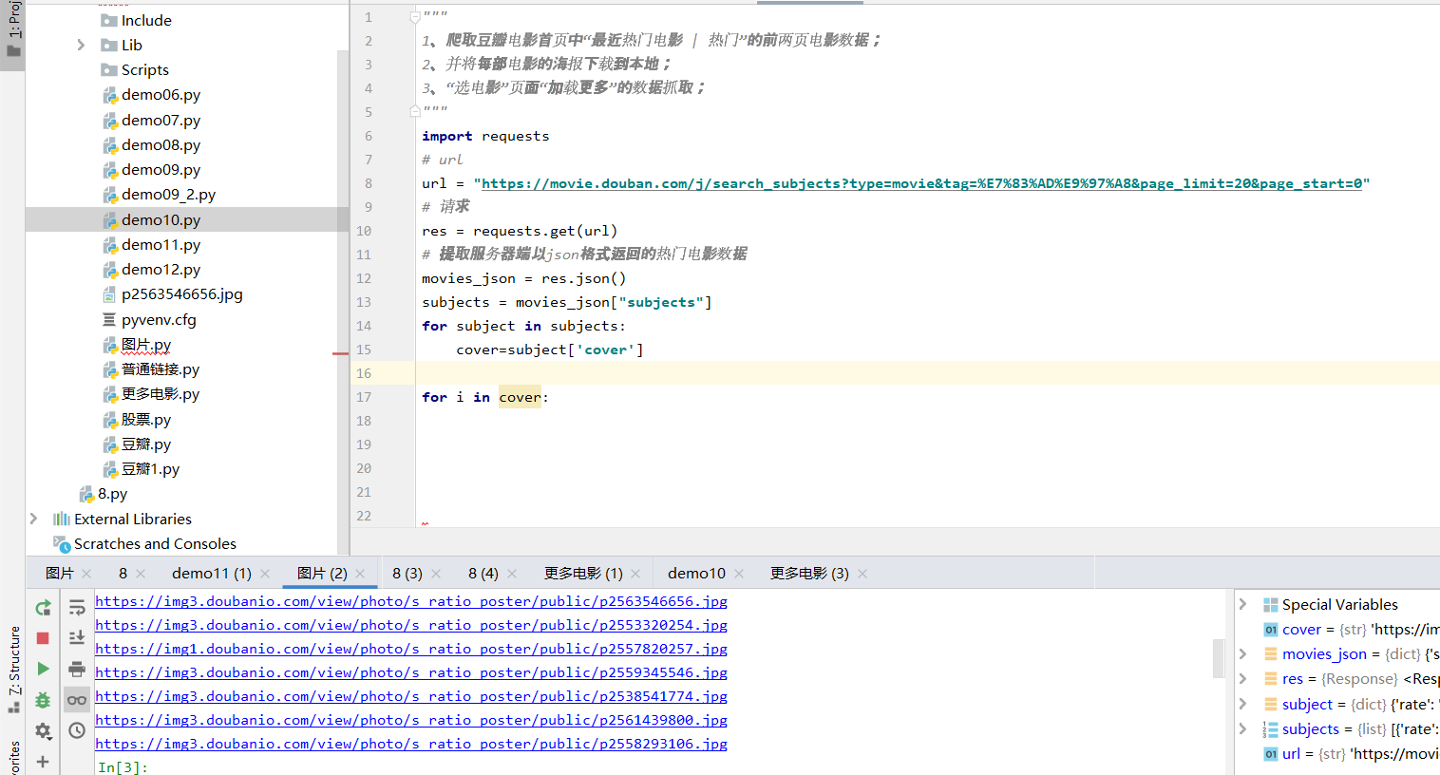The height and width of the screenshot is (775, 1440).
Task: Expand the Lib folder
Action: [x=81, y=45]
